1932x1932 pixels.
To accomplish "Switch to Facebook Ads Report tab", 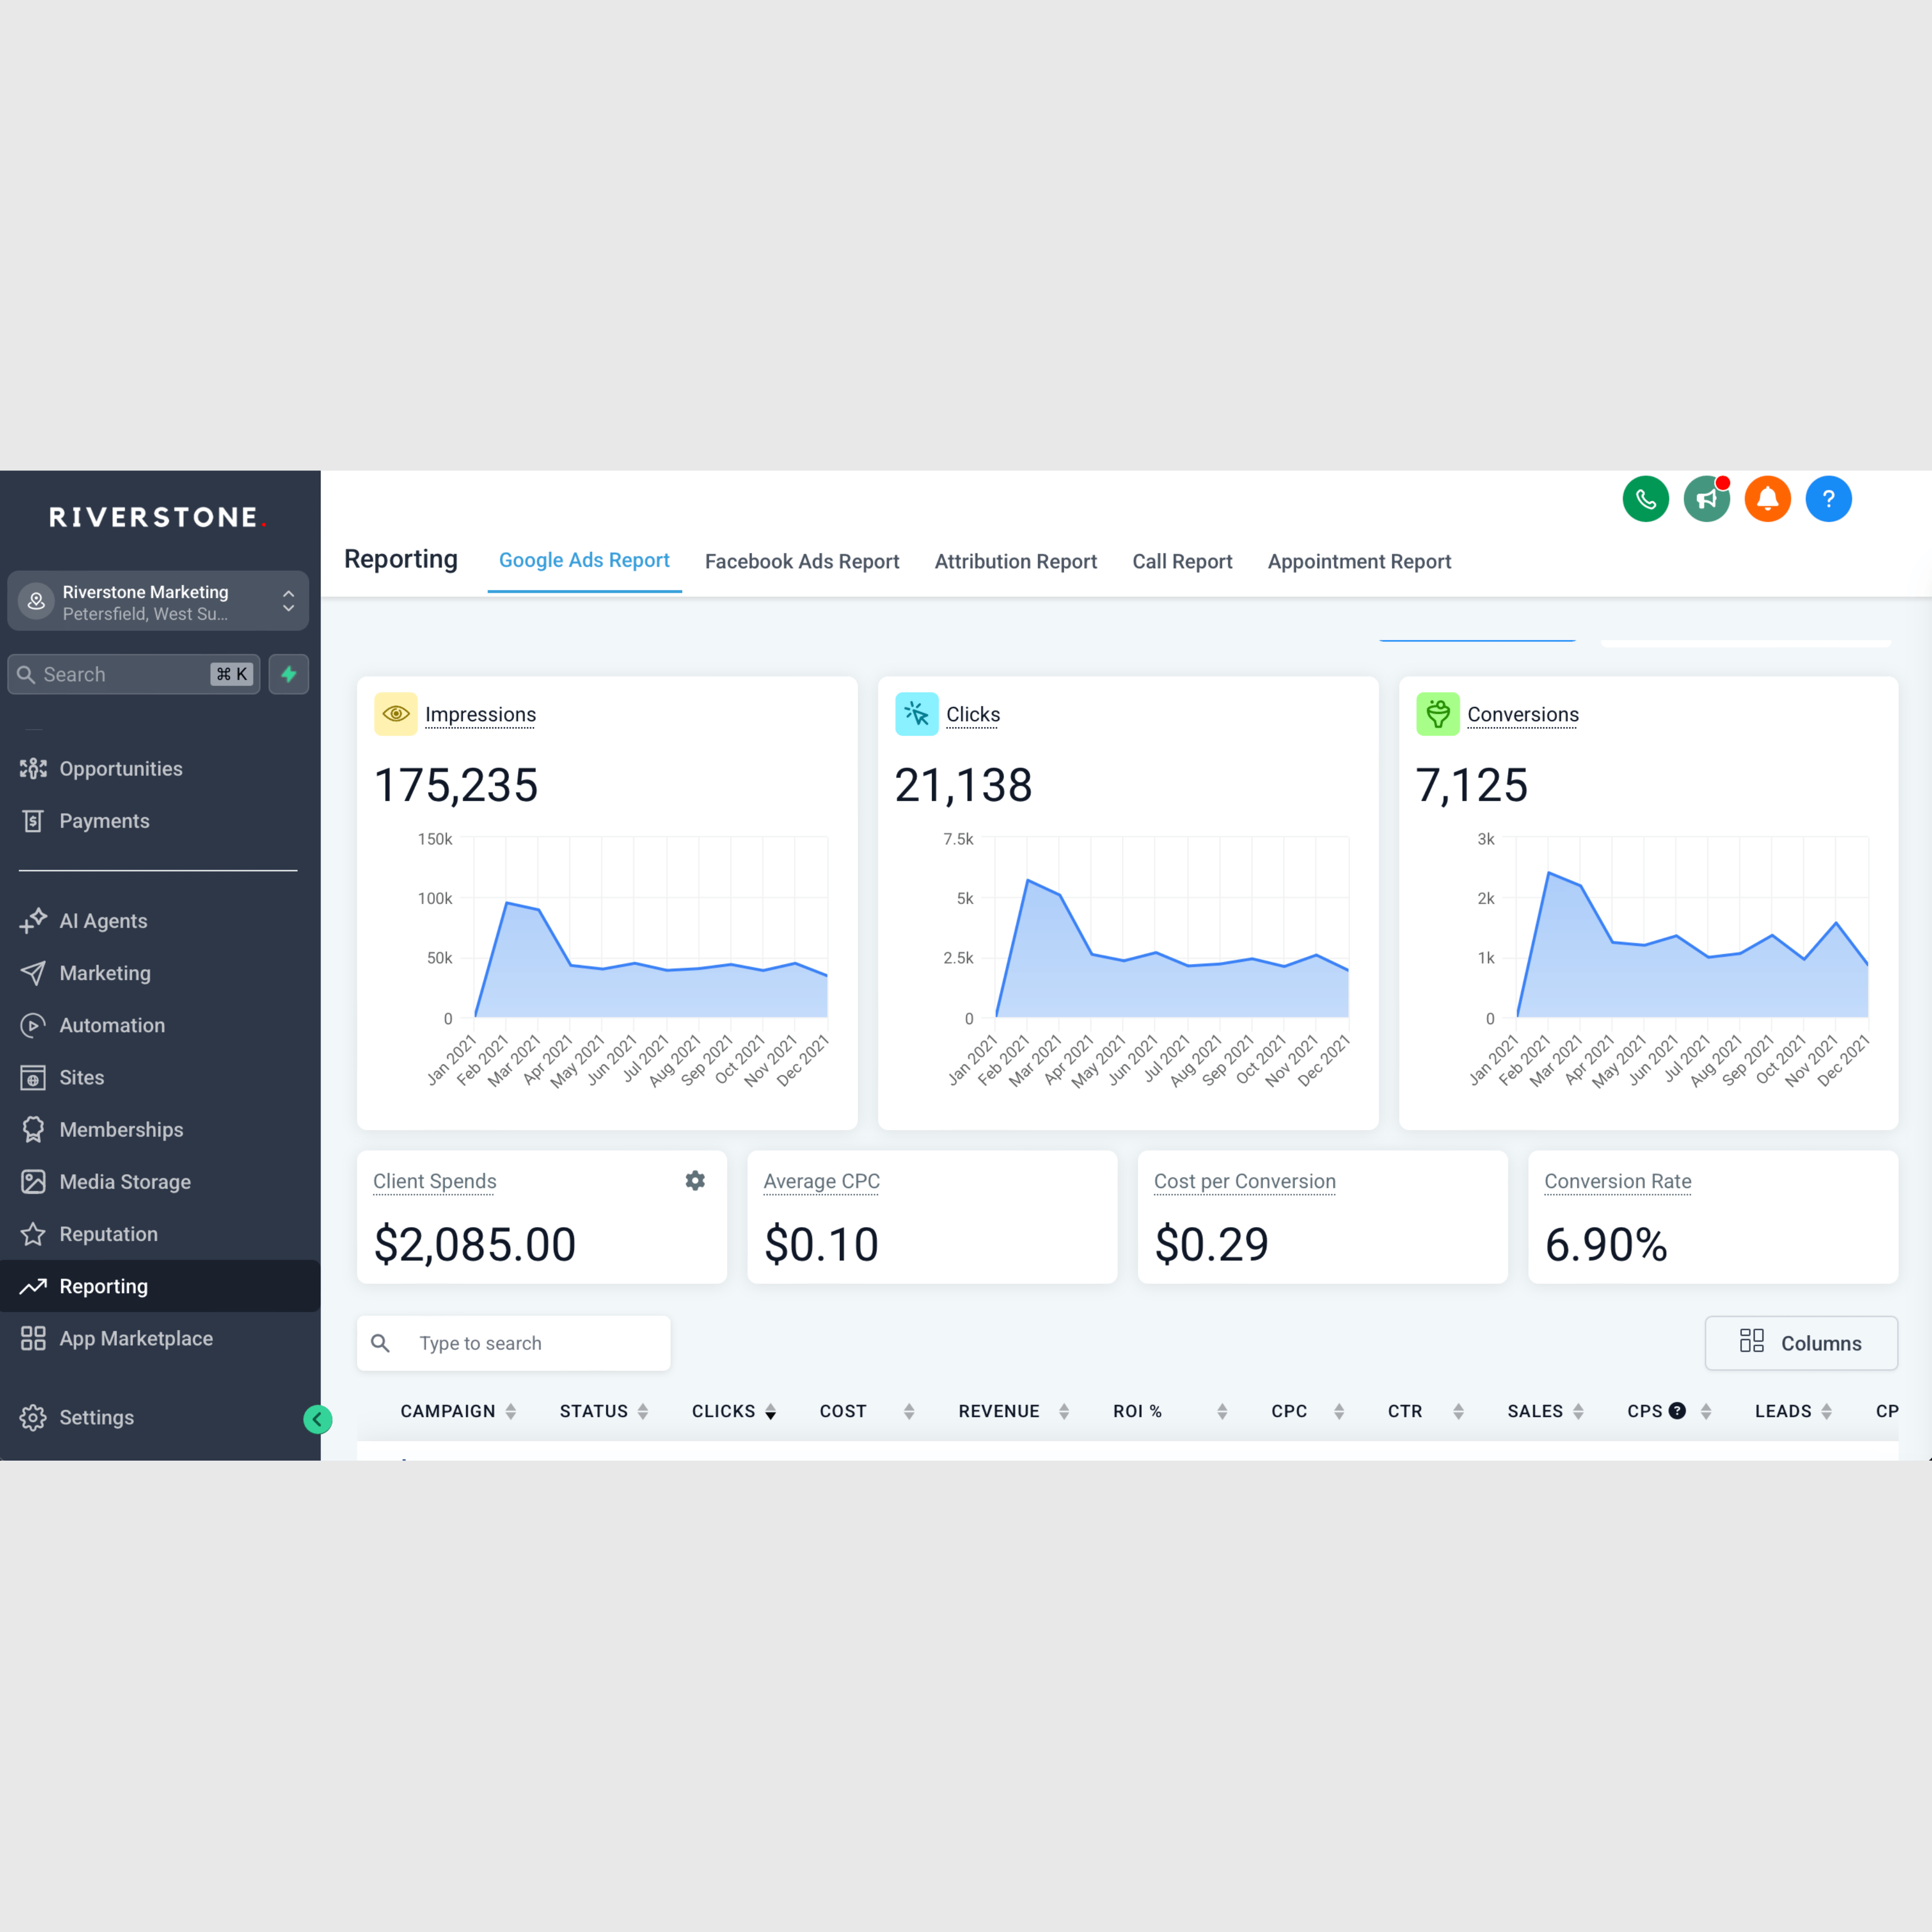I will 802,562.
